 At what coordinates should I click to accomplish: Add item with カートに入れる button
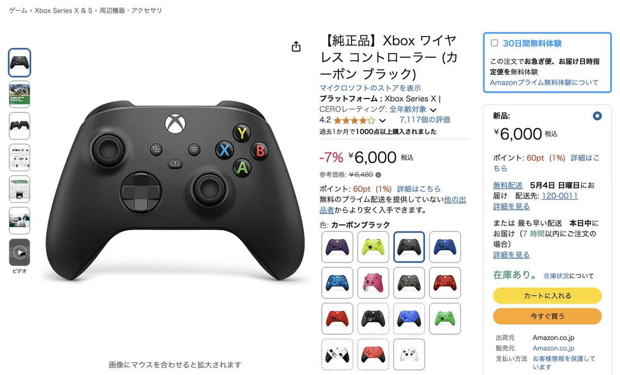pyautogui.click(x=547, y=296)
